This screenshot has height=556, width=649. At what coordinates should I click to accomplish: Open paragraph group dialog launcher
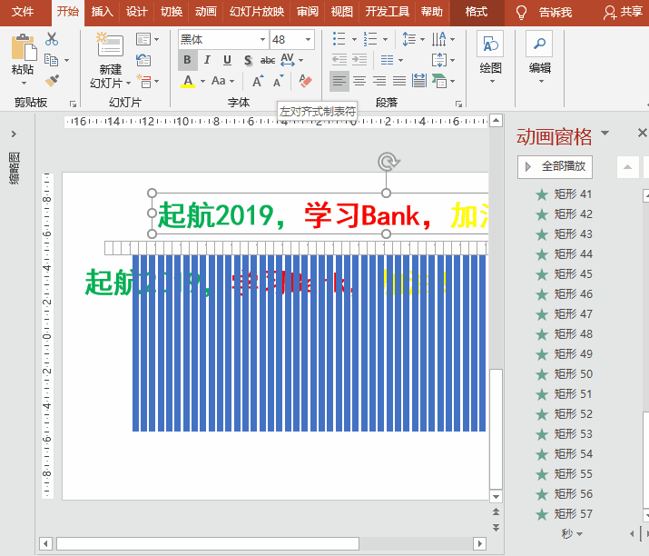tap(458, 104)
